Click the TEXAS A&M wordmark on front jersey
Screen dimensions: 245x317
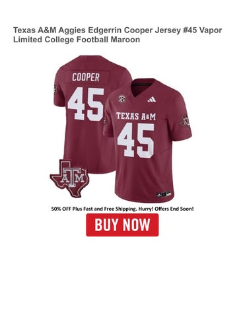[x=136, y=116]
